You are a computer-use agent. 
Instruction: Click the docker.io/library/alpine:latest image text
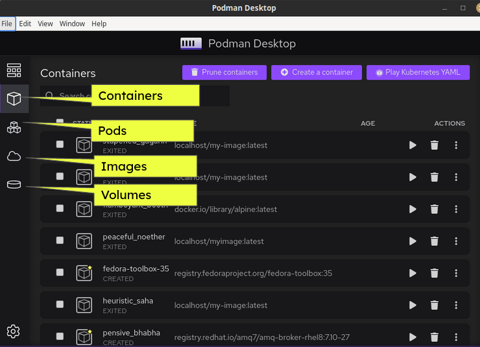point(226,209)
